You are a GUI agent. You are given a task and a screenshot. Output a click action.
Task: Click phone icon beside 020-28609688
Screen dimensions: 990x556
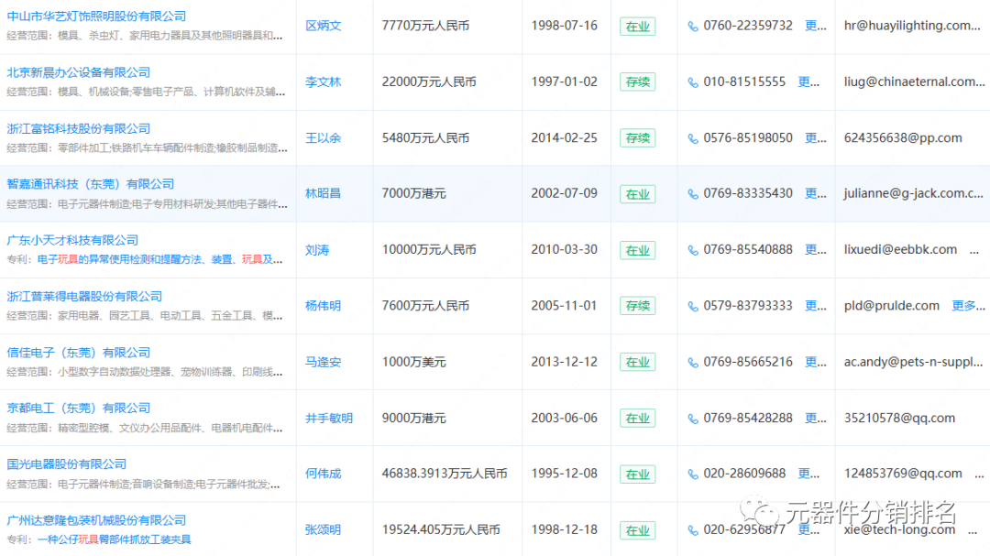(x=693, y=474)
